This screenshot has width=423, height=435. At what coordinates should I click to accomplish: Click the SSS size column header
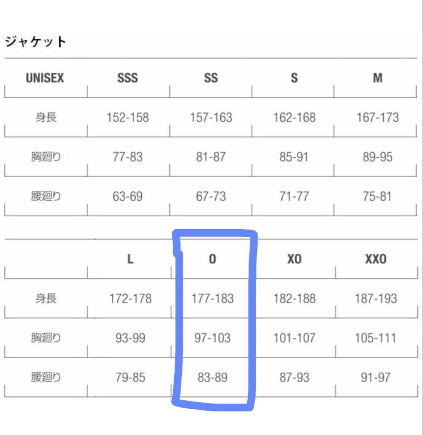[x=129, y=78]
